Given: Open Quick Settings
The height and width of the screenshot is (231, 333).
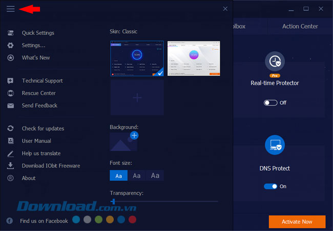Looking at the screenshot, I should coord(38,33).
